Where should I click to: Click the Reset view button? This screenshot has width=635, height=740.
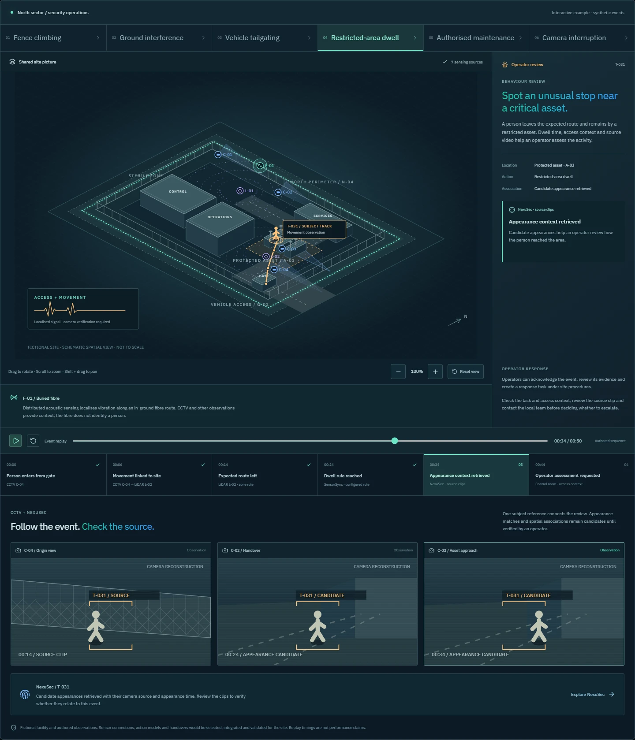466,372
